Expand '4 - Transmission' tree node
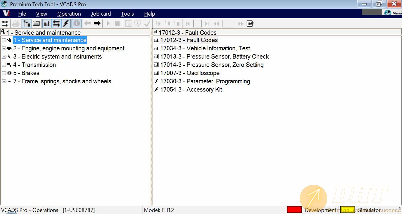The height and width of the screenshot is (214, 402). tap(4, 65)
